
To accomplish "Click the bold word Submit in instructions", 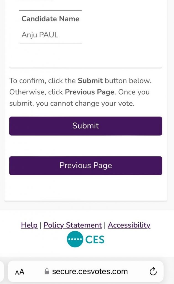I will [90, 81].
